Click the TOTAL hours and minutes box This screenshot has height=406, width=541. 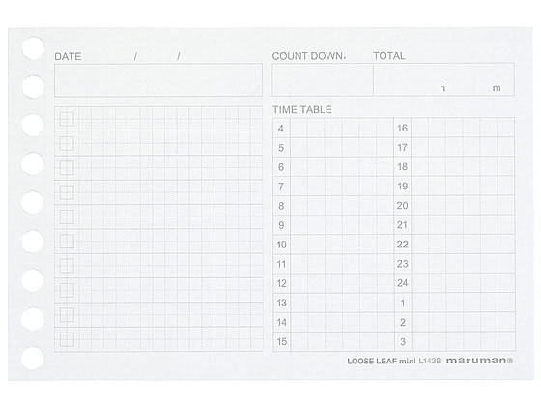pyautogui.click(x=444, y=79)
